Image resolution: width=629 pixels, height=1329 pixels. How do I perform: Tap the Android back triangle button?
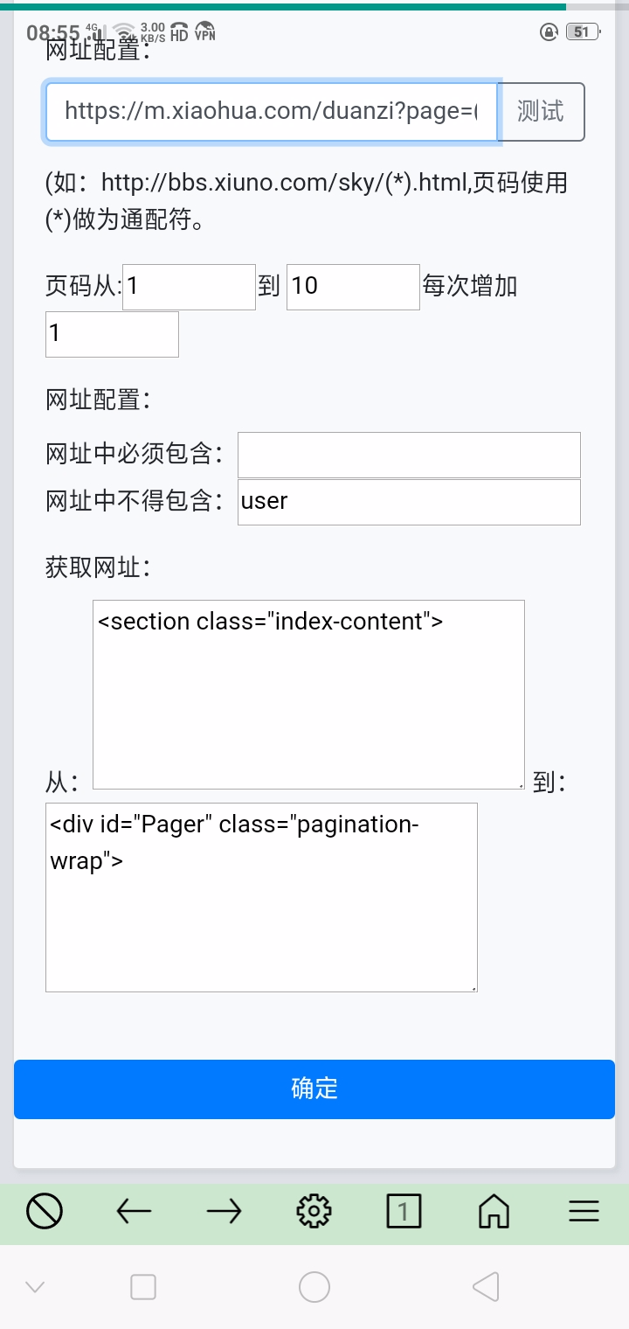(486, 1287)
